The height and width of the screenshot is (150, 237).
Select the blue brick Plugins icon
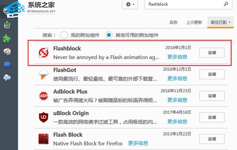[7, 65]
